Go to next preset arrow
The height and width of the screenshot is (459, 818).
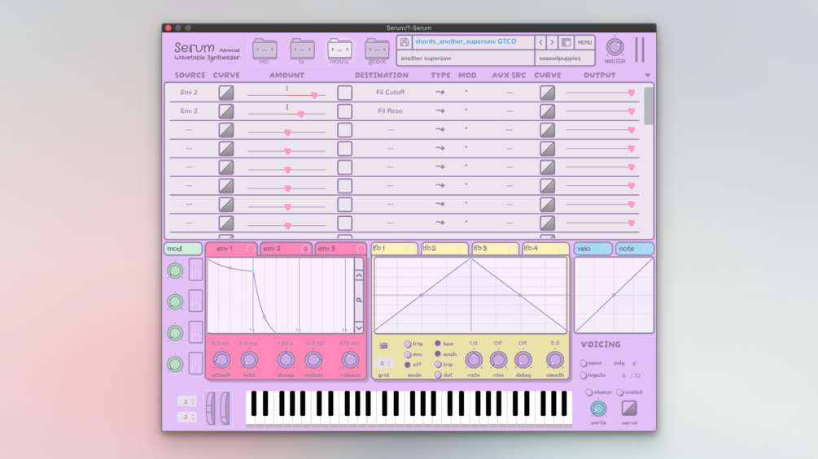click(552, 42)
